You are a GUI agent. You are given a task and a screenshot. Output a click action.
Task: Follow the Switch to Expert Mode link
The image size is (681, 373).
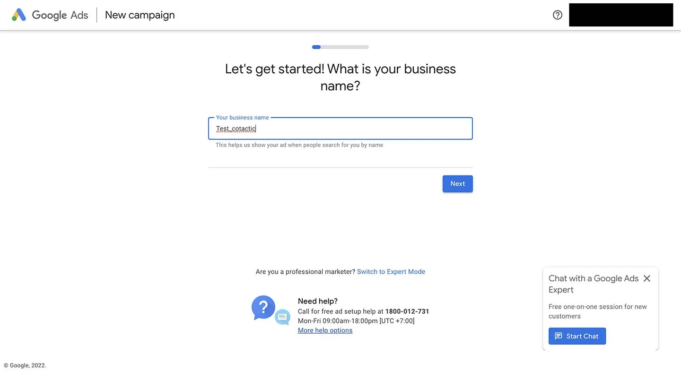pyautogui.click(x=391, y=272)
